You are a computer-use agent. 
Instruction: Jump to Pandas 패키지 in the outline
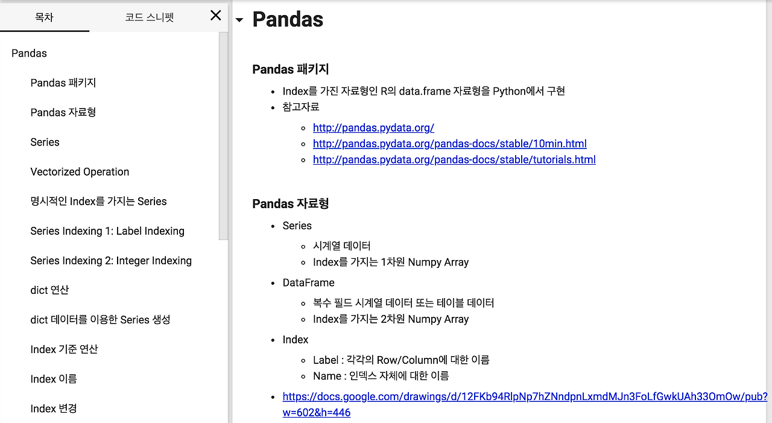click(x=63, y=83)
